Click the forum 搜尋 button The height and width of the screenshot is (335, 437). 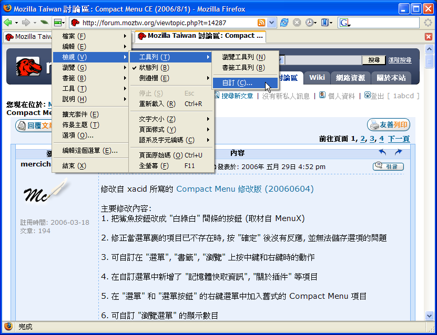pyautogui.click(x=374, y=60)
